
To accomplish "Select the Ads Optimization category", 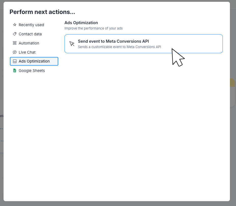I will (x=34, y=61).
